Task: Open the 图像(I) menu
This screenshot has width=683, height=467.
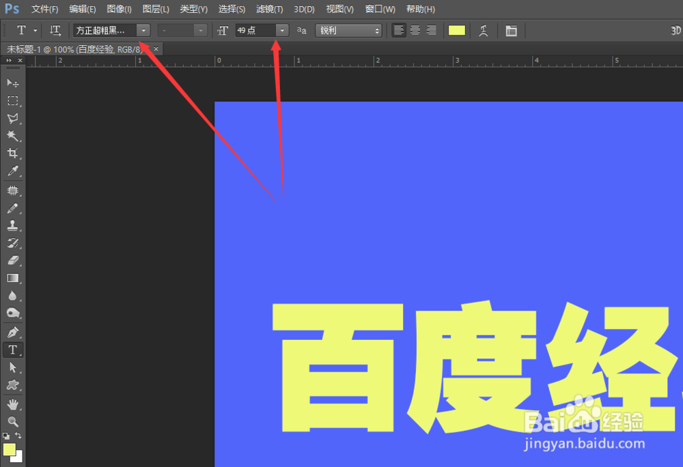Action: tap(119, 9)
